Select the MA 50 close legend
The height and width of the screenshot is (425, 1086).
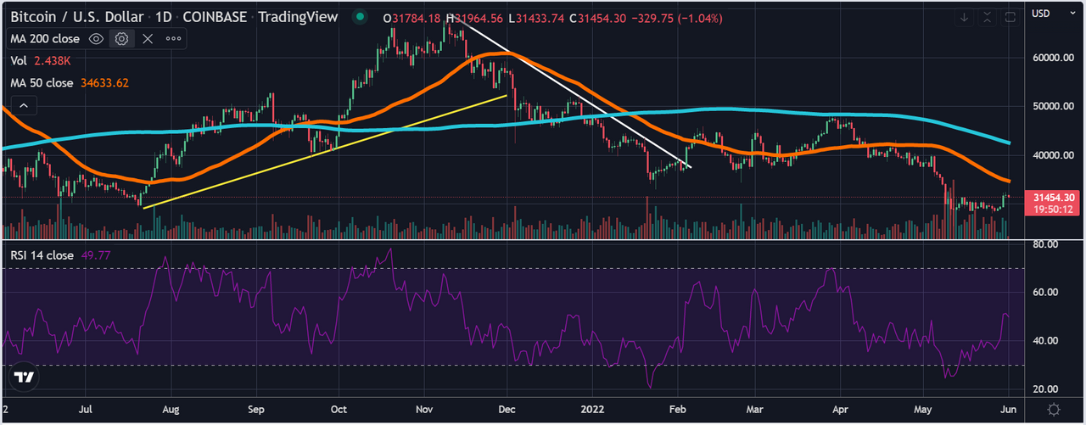[x=70, y=83]
